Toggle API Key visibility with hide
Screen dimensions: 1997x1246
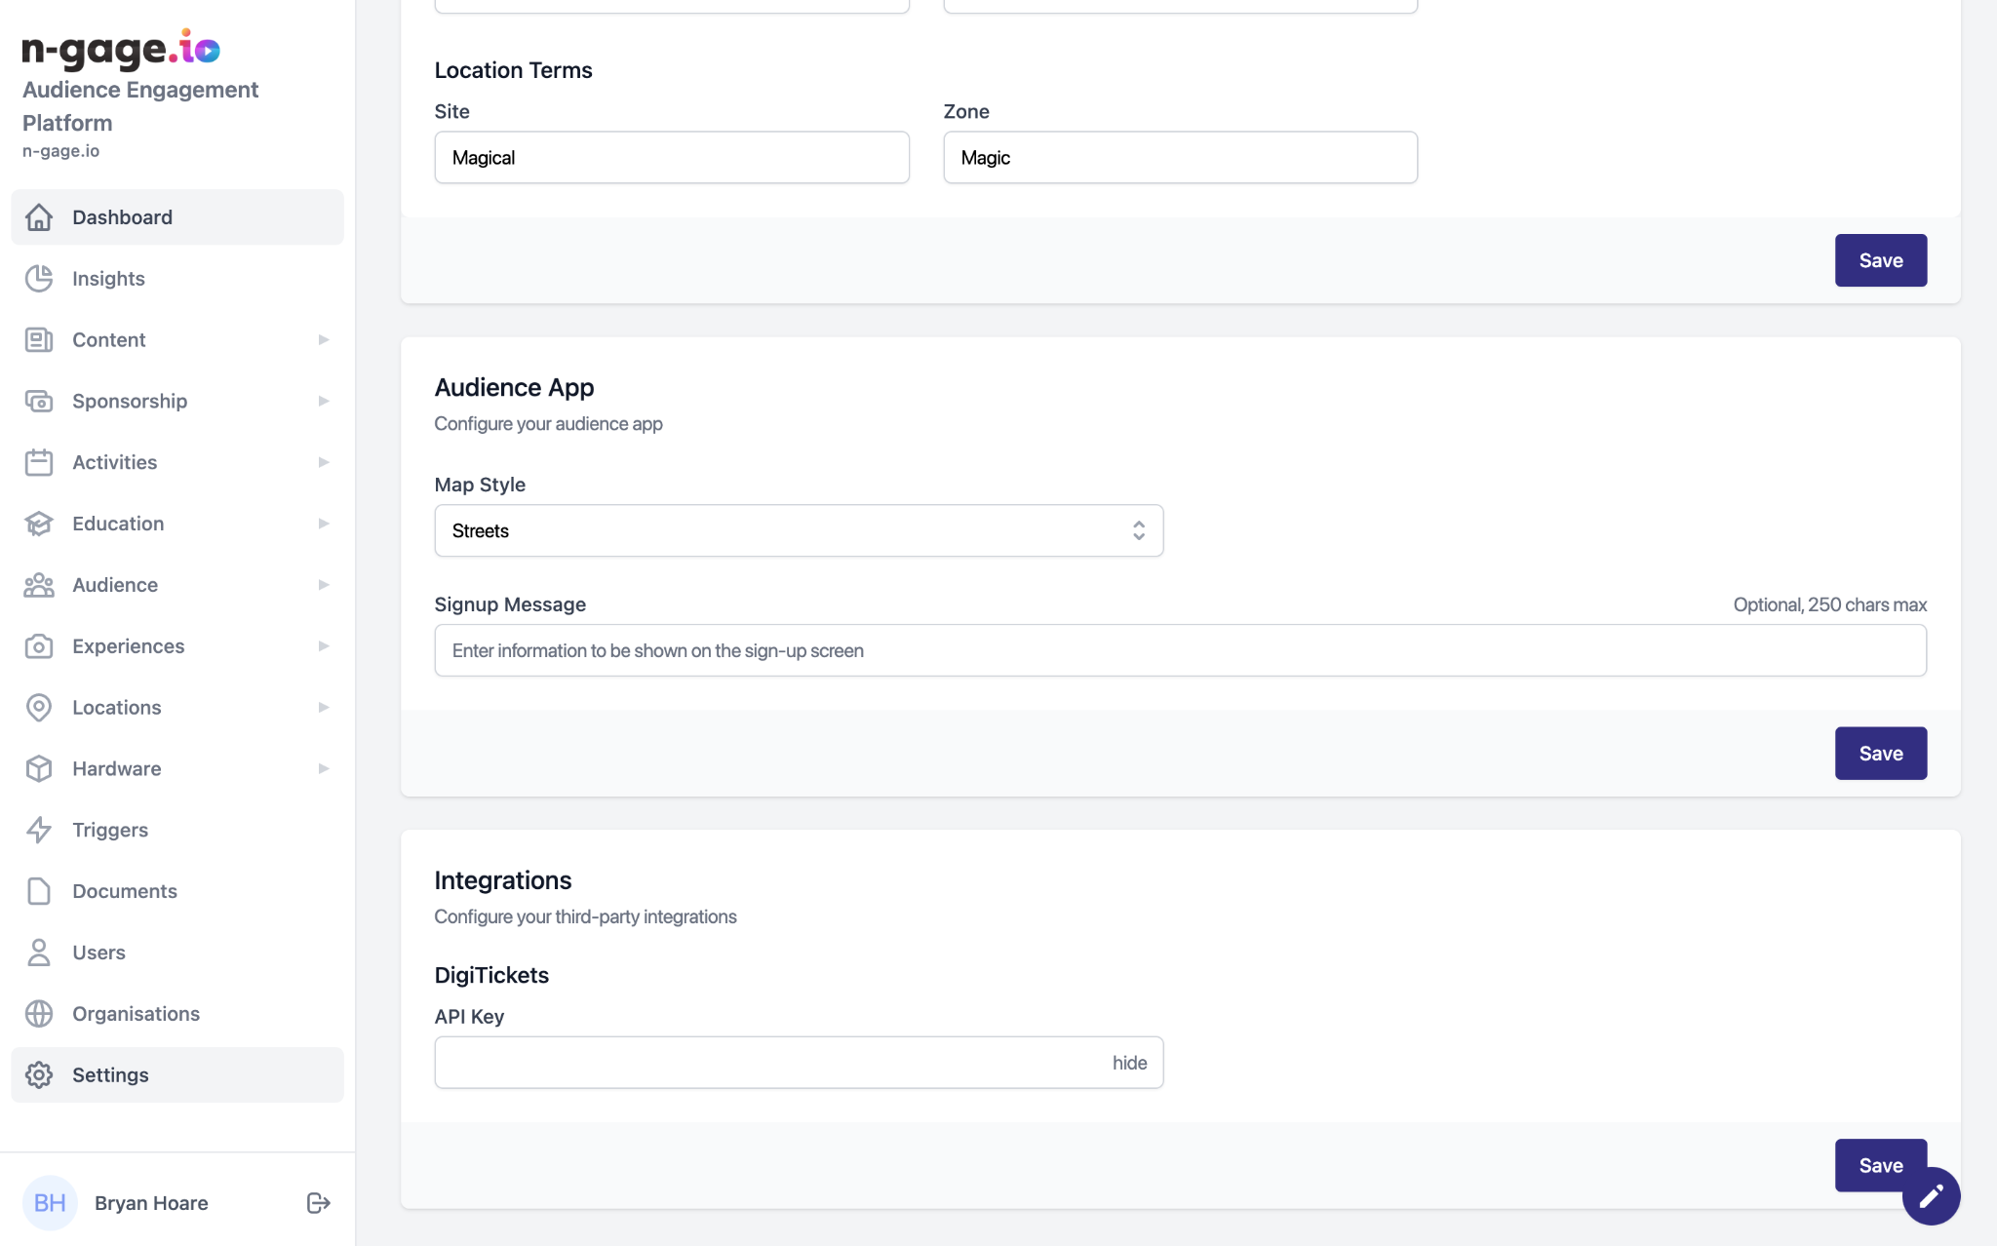click(1129, 1063)
